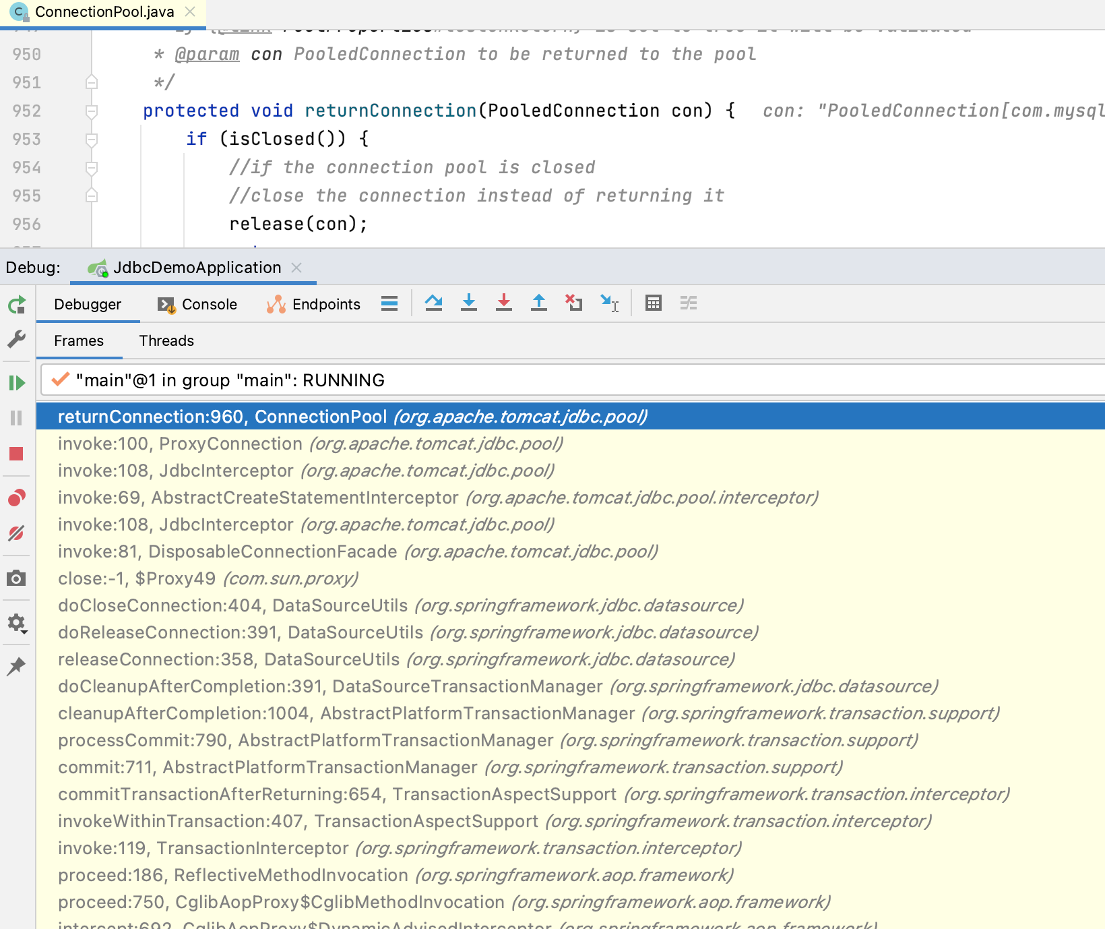Click the returnConnection method name in code
The image size is (1105, 929).
[391, 111]
